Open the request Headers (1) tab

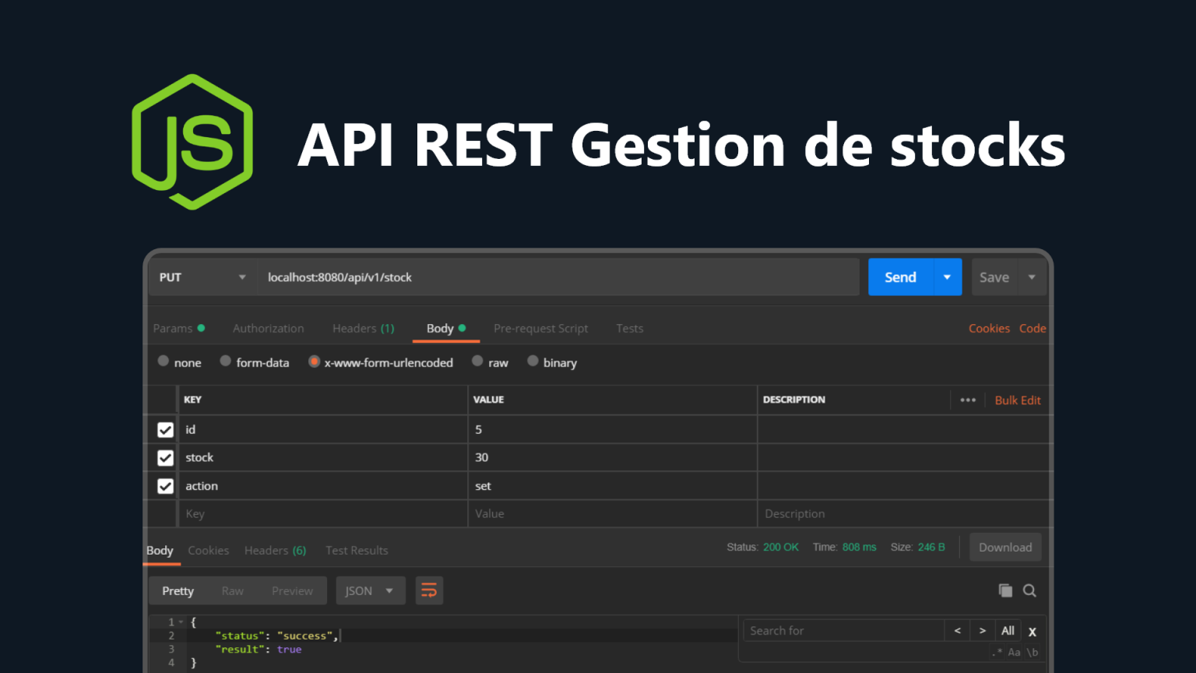[x=364, y=329]
